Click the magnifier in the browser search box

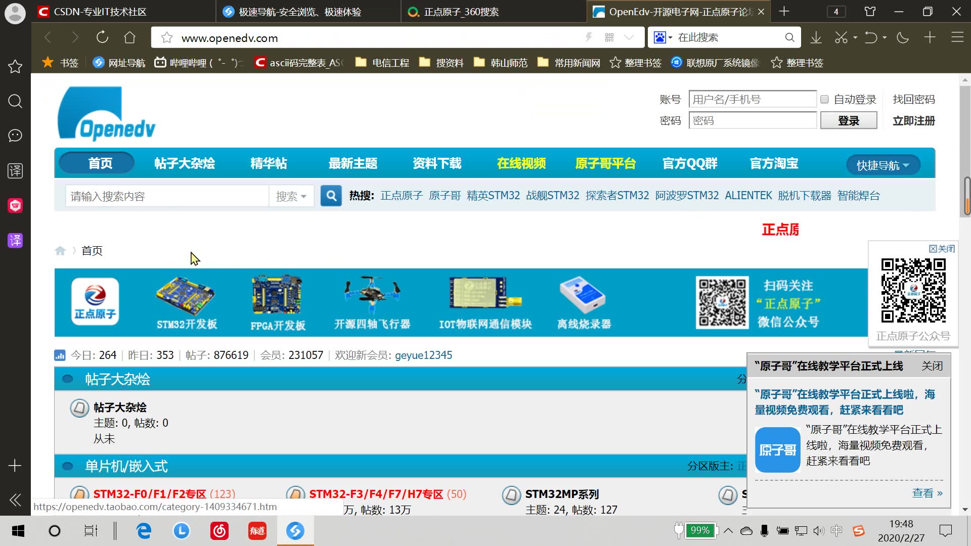click(x=789, y=37)
